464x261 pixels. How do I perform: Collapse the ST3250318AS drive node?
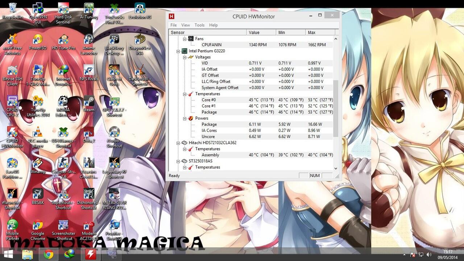[x=178, y=161]
